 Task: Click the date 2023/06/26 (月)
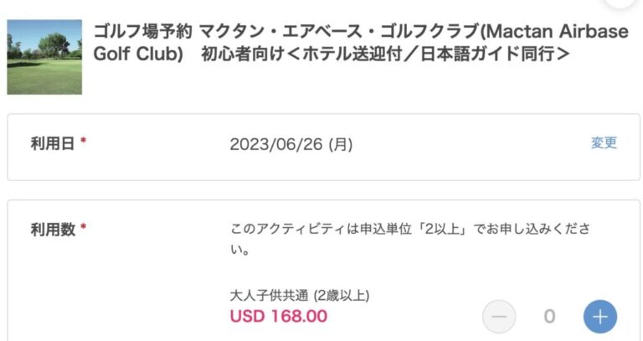click(x=291, y=144)
